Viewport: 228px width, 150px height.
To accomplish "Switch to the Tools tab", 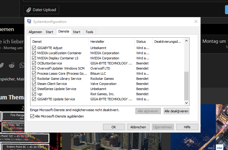I will click(89, 32).
